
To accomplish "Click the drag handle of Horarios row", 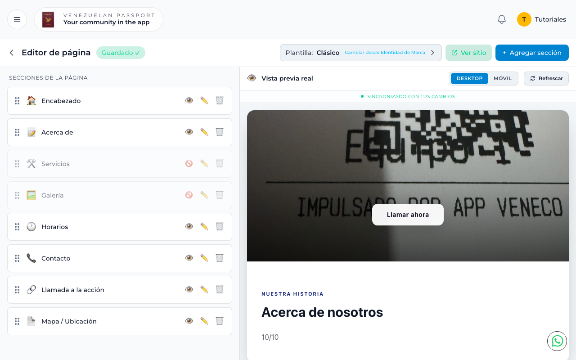I will tap(17, 227).
